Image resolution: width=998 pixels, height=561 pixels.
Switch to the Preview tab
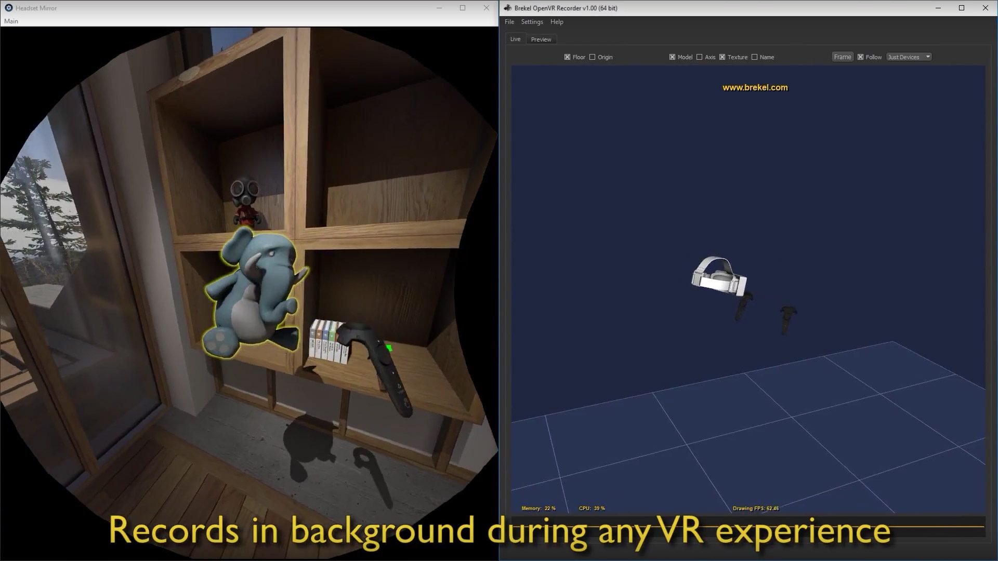point(541,39)
